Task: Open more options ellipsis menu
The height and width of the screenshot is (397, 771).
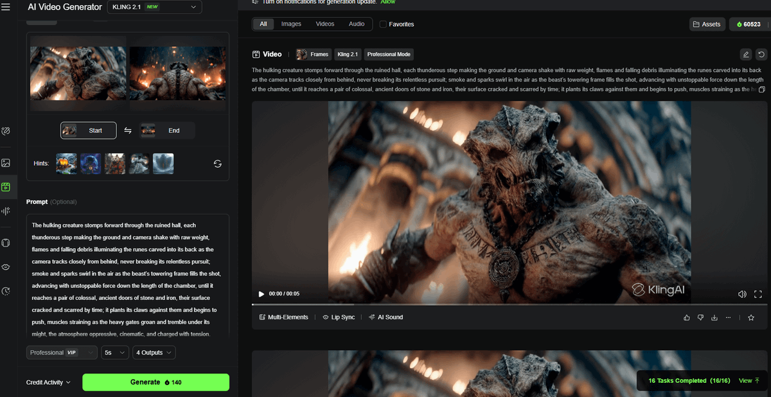Action: pyautogui.click(x=728, y=317)
